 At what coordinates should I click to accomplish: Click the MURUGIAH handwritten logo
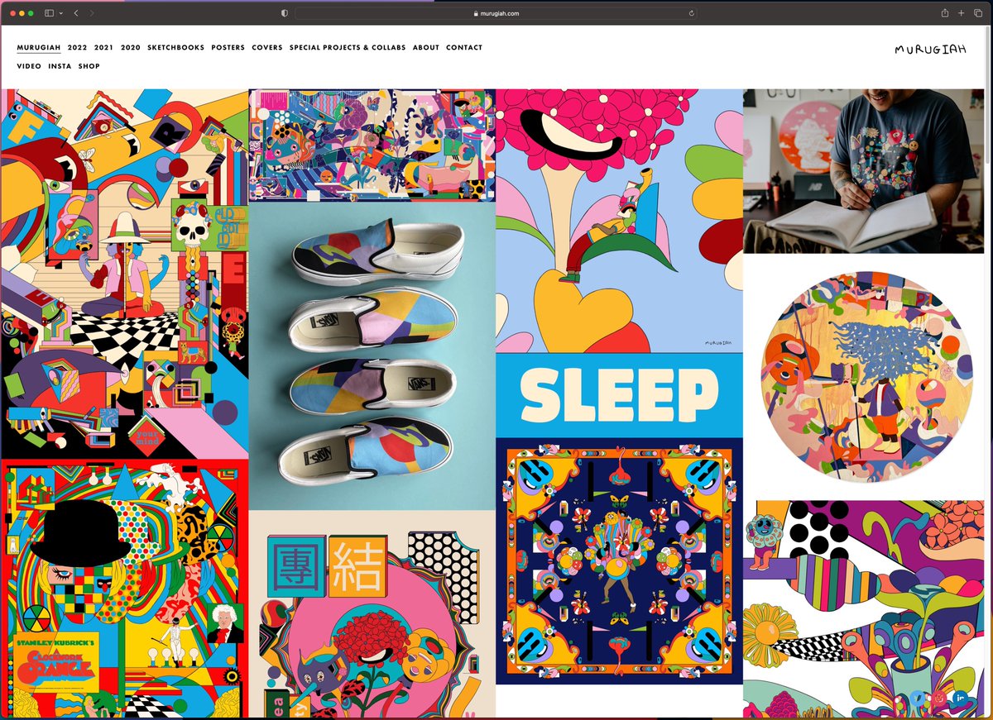coord(930,50)
